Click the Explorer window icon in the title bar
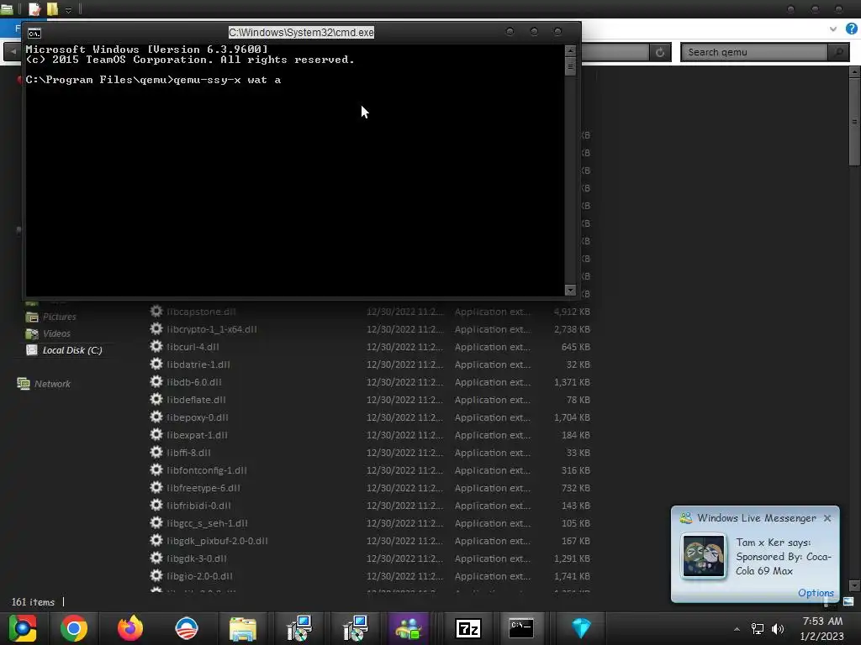This screenshot has width=861, height=645. pyautogui.click(x=7, y=8)
